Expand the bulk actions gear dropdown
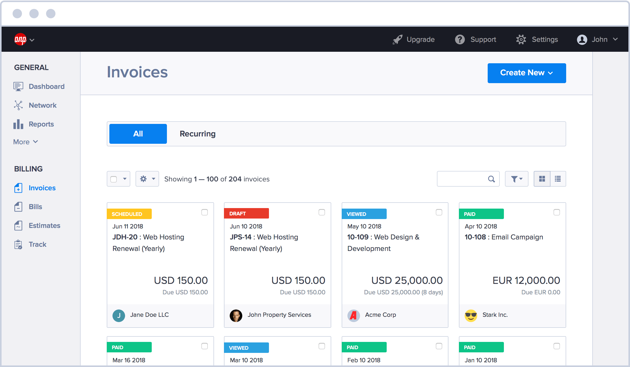The width and height of the screenshot is (630, 367). (x=147, y=179)
